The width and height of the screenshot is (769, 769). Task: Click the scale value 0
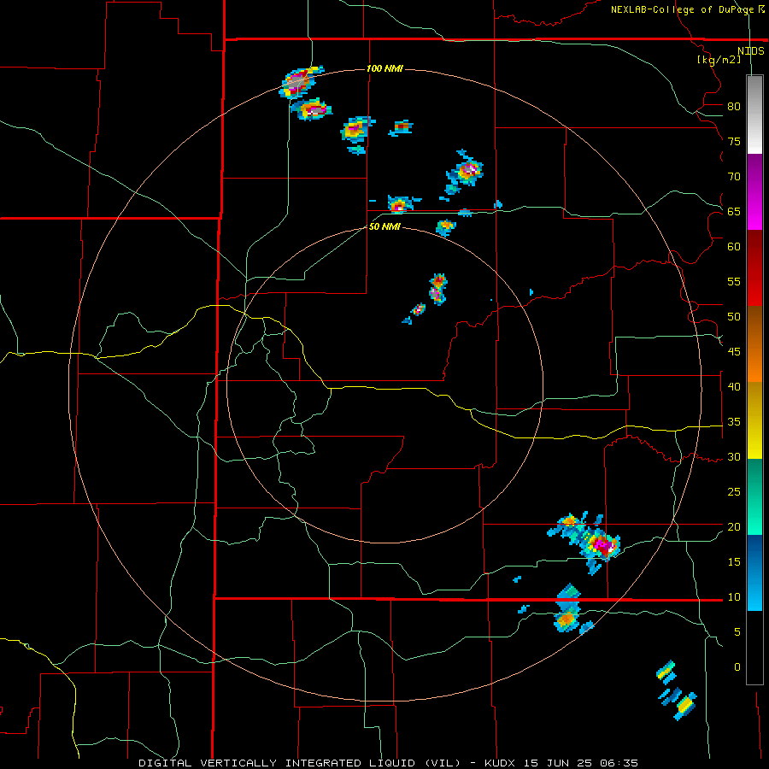(x=737, y=667)
